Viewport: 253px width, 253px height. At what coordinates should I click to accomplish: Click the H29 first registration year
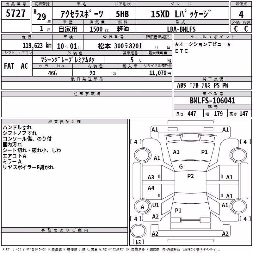point(40,15)
